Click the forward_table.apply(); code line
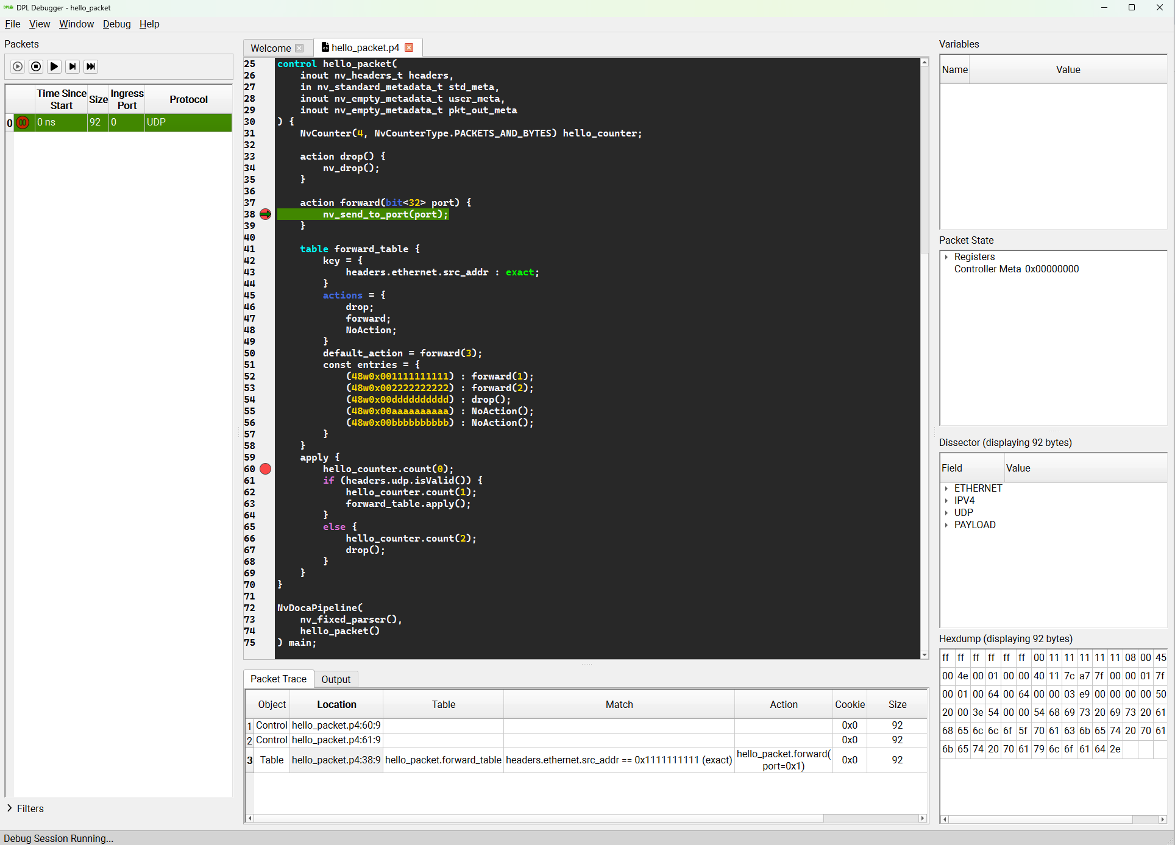 408,503
